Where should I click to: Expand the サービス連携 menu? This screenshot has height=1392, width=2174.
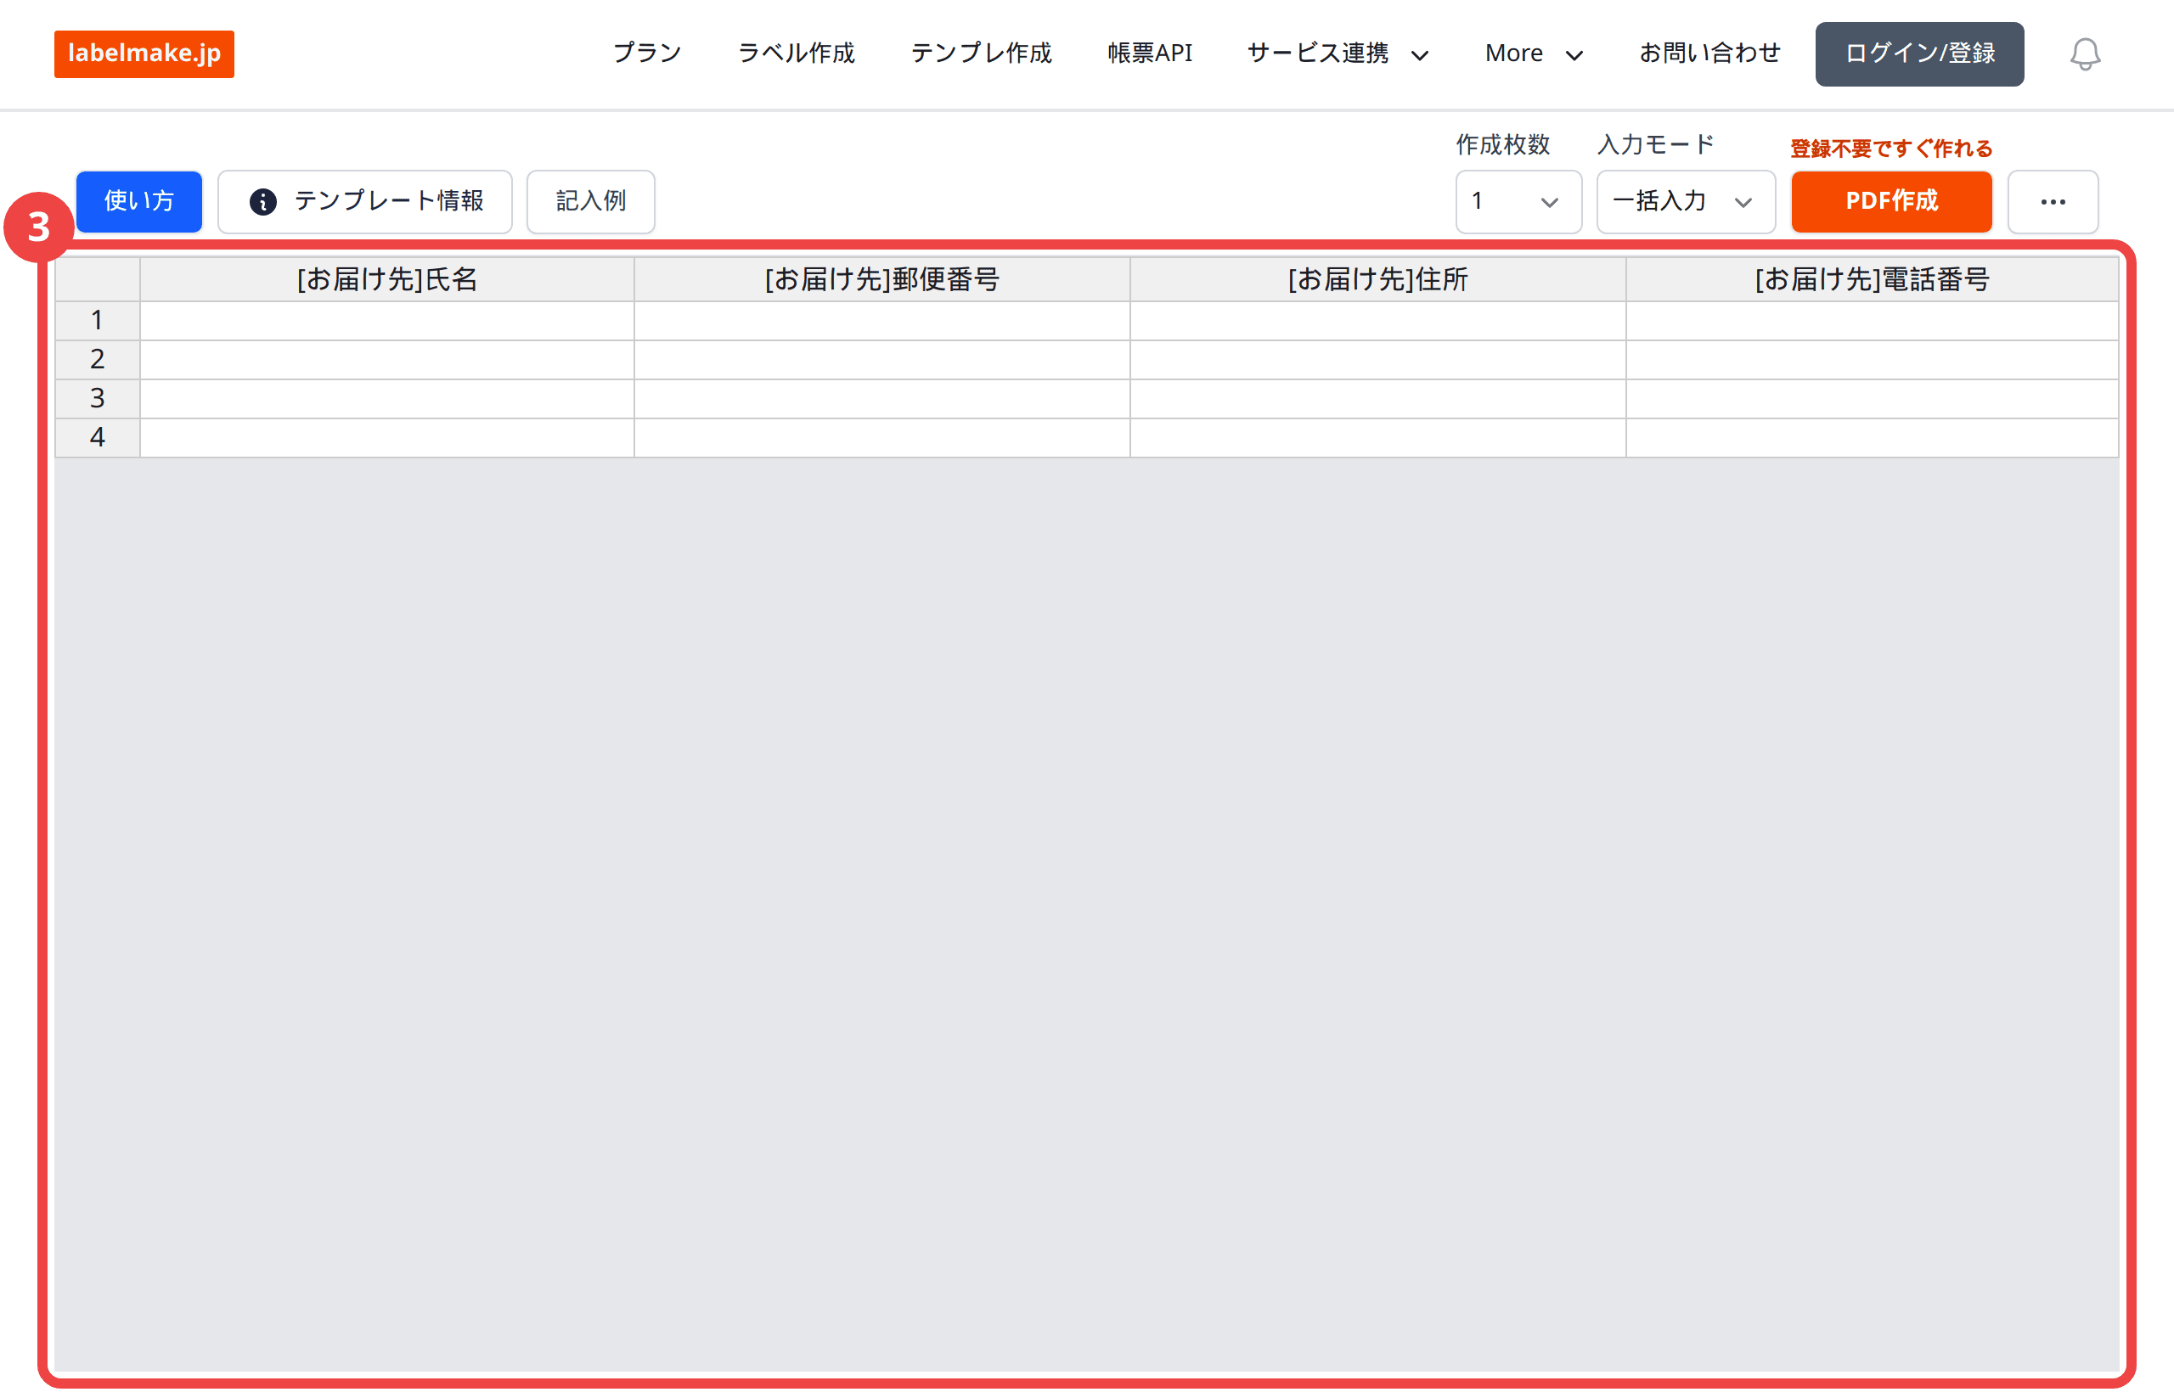tap(1338, 53)
